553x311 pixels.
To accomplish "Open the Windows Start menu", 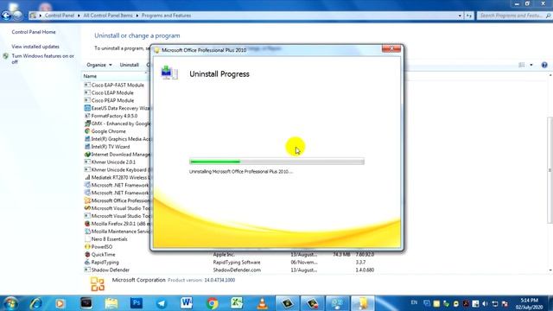I will [10, 303].
